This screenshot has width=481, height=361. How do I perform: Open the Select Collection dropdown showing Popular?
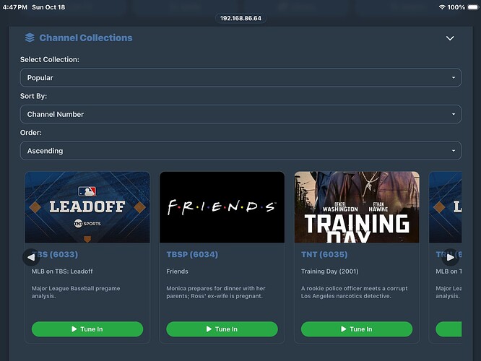[x=240, y=77]
